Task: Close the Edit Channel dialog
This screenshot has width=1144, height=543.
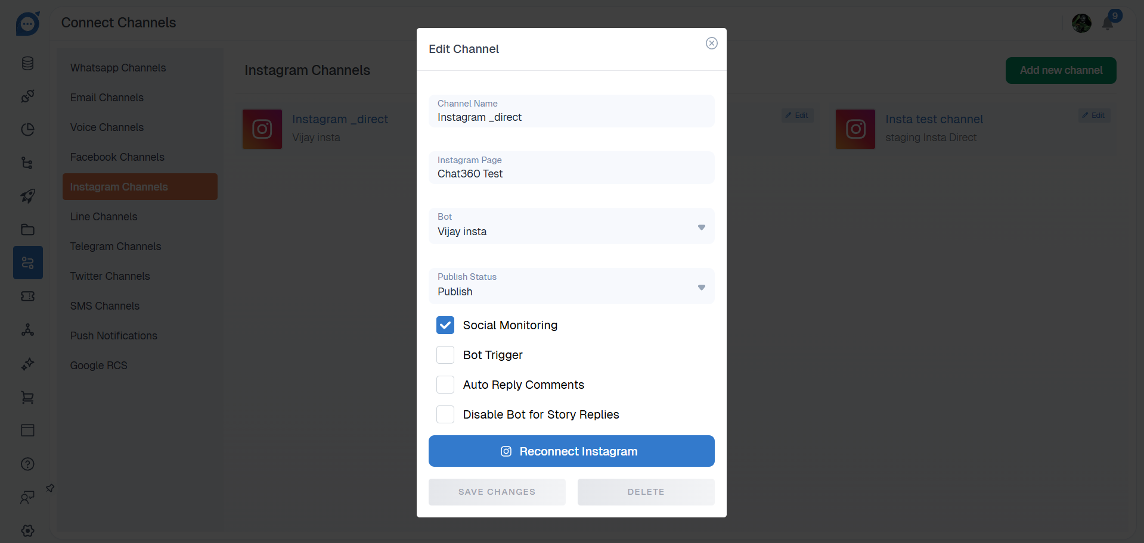Action: (x=712, y=43)
